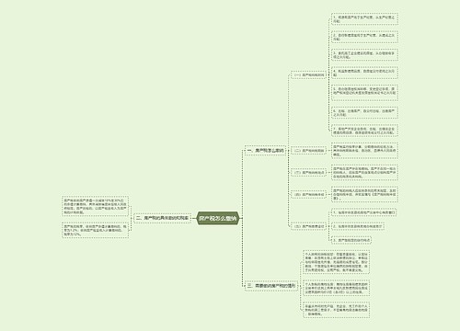The image size is (460, 331).
Task: Select first leaf note numbered 1 at top right
Action: point(364,19)
